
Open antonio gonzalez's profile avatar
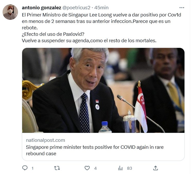click(x=10, y=12)
